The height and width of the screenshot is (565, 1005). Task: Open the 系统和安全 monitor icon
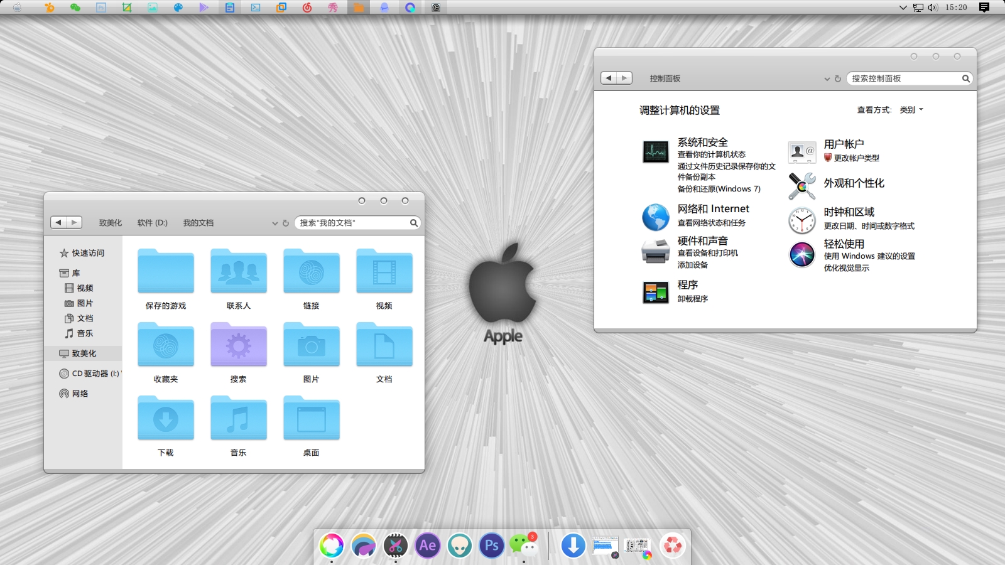click(656, 152)
